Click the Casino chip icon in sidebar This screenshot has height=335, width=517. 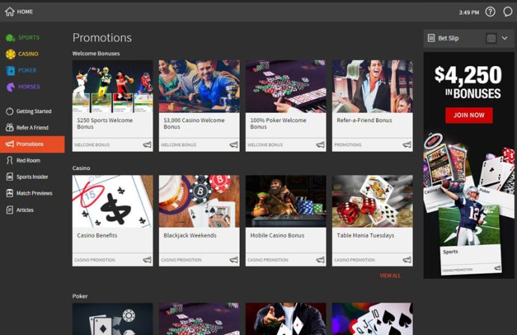[x=10, y=54]
